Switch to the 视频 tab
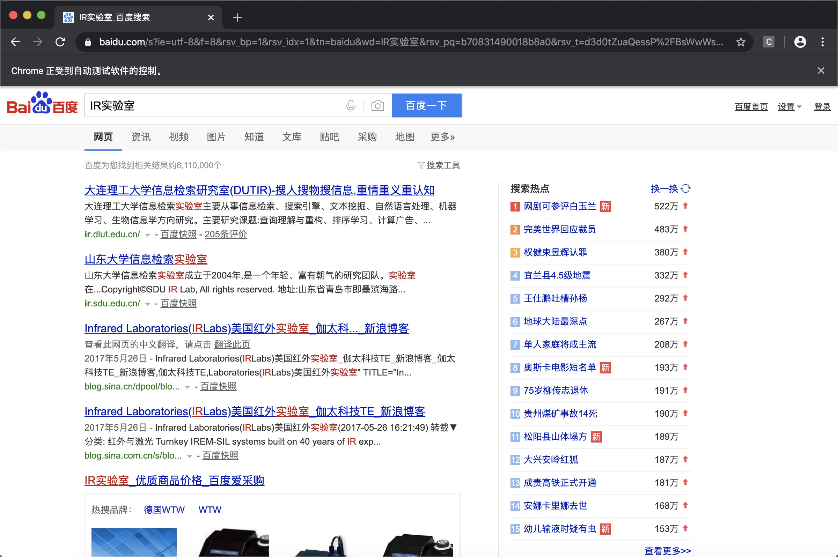The image size is (838, 557). (x=178, y=137)
